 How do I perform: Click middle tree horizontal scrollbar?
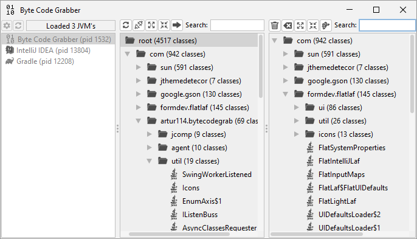coord(179,234)
